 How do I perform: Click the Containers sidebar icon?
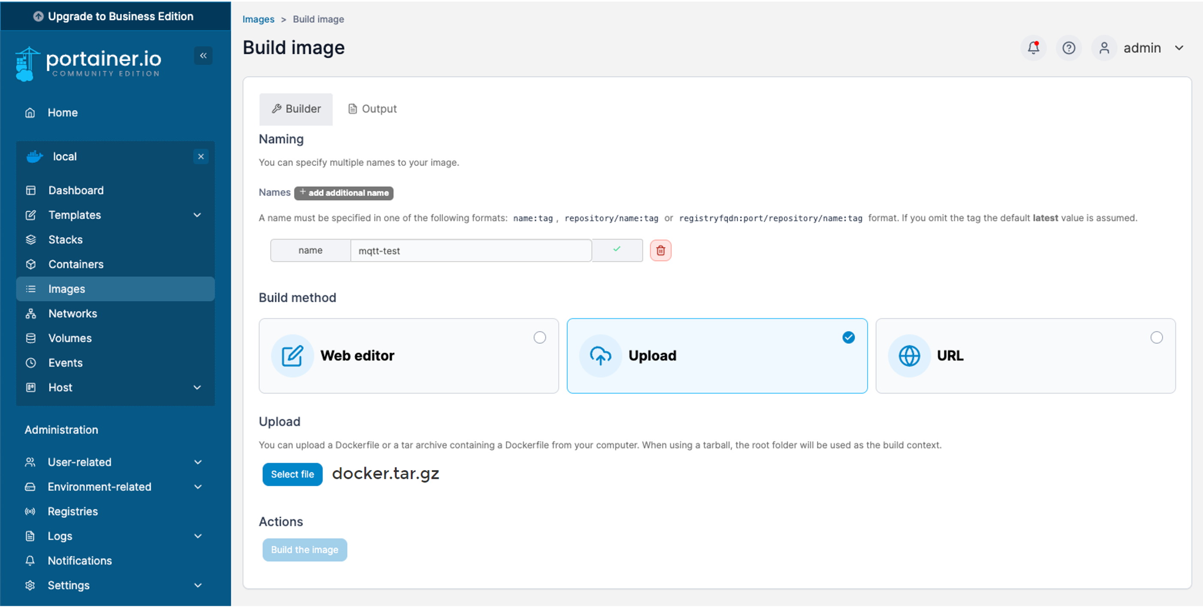pyautogui.click(x=76, y=264)
